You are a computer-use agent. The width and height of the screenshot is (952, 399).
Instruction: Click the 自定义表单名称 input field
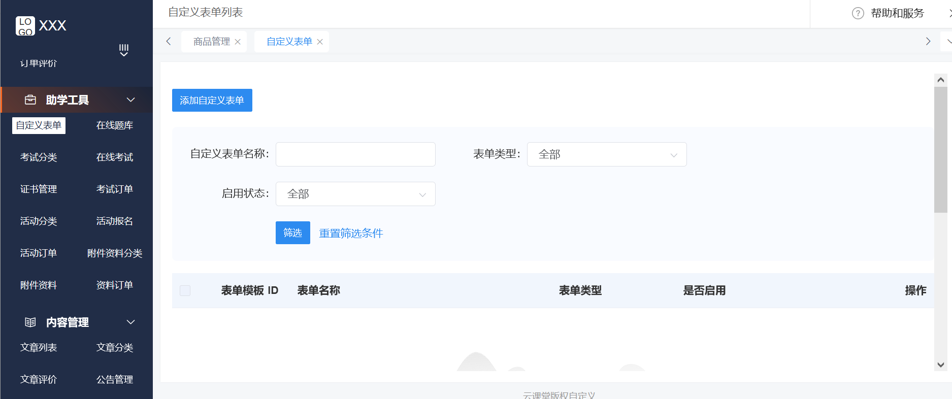pos(355,154)
